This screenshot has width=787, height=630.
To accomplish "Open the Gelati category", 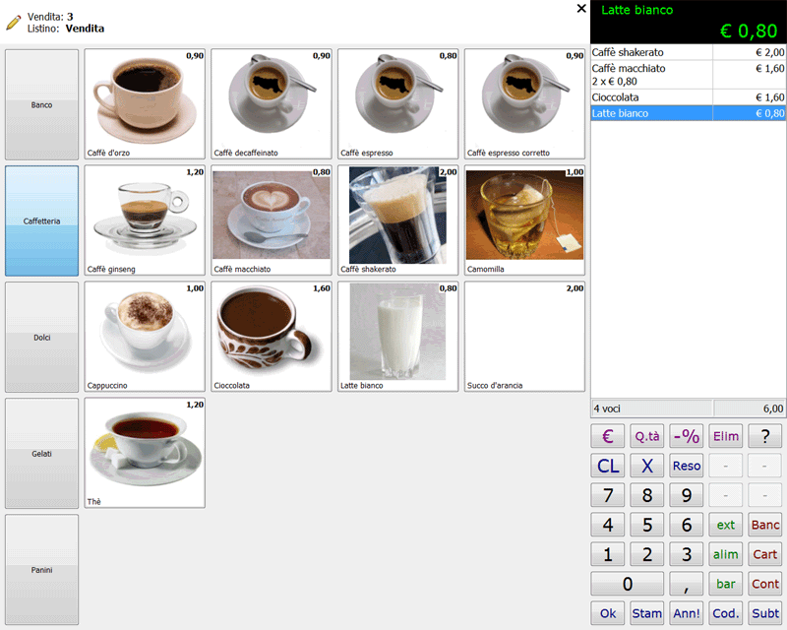I will tap(41, 453).
